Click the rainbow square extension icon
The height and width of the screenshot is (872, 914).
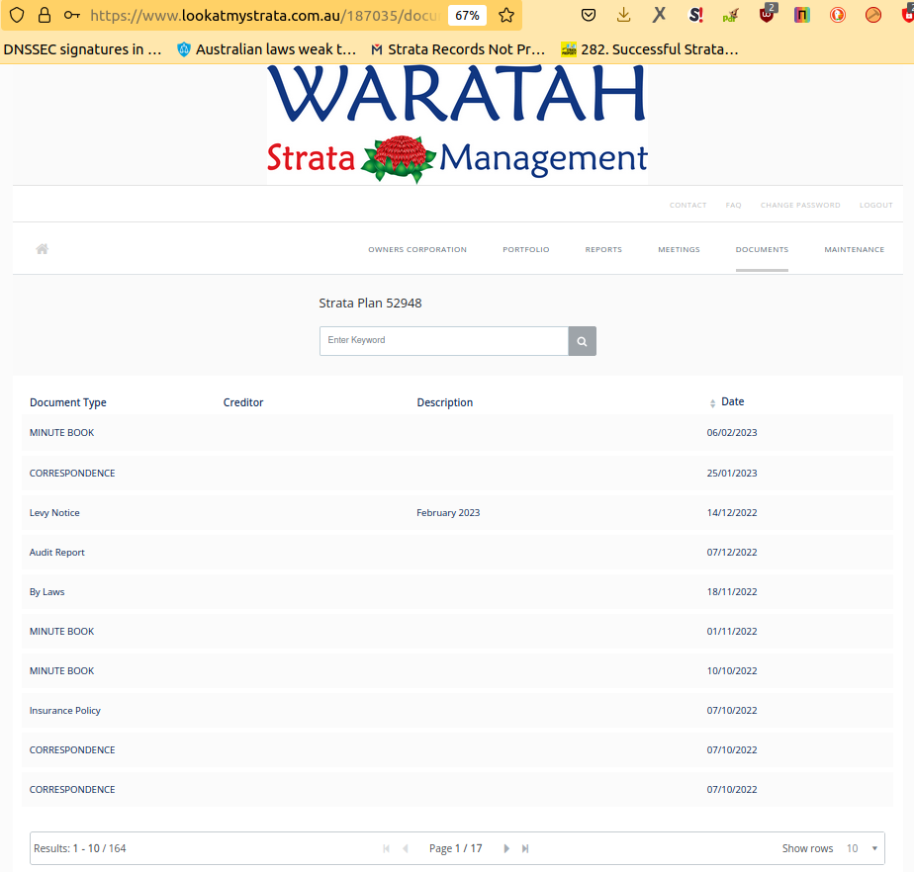click(802, 15)
